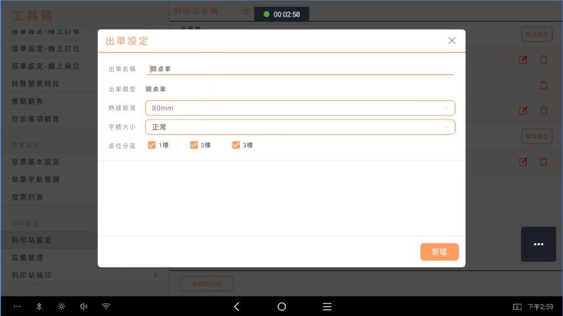
Task: Click the volume speaker icon
Action: [x=84, y=307]
